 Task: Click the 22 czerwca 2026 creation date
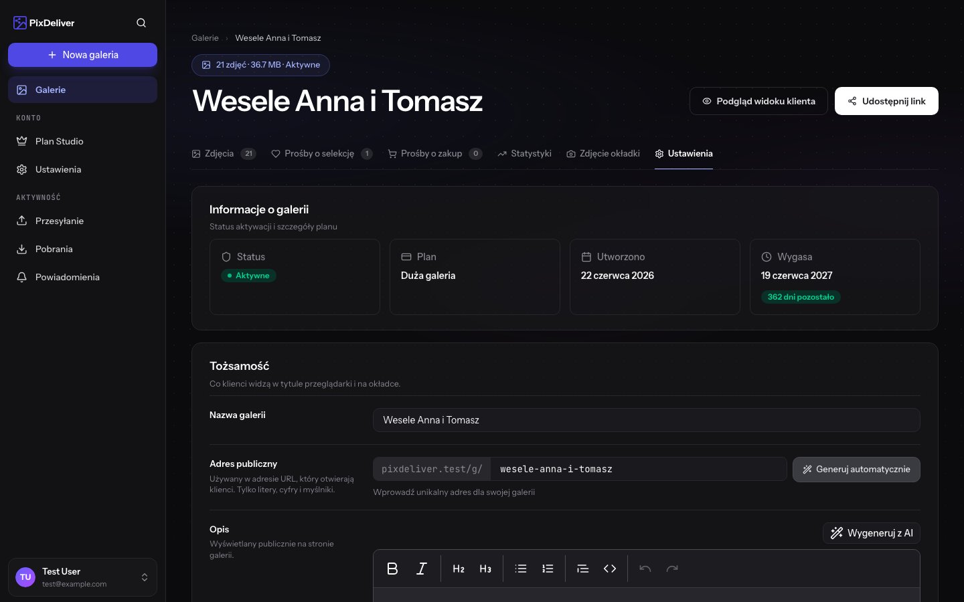pyautogui.click(x=617, y=276)
